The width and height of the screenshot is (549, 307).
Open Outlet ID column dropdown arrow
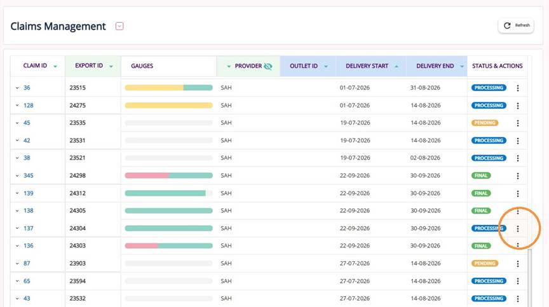click(x=325, y=67)
